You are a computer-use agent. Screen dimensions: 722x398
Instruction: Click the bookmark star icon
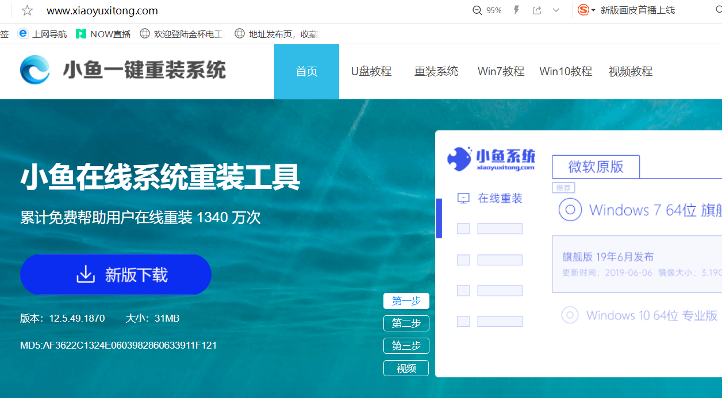point(27,10)
